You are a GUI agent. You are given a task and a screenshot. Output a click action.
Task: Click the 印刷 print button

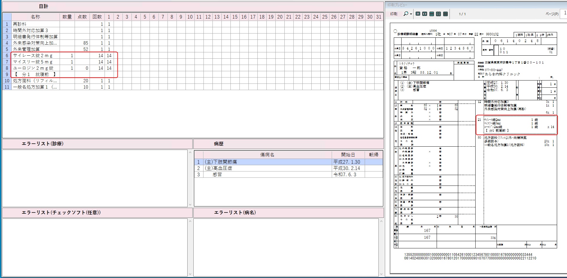[x=393, y=14]
